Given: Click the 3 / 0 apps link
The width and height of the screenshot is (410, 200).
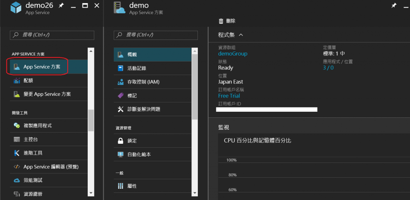Looking at the screenshot, I should click(328, 68).
